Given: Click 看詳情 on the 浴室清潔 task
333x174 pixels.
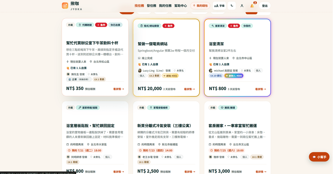Looking at the screenshot, I should coord(261,89).
